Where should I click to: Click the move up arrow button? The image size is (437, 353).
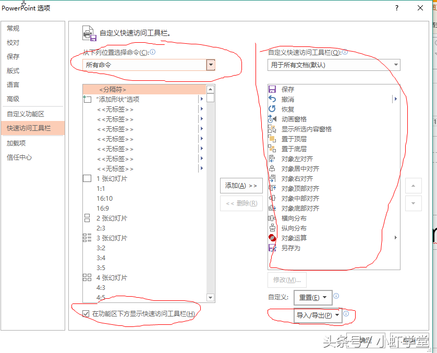(x=414, y=186)
